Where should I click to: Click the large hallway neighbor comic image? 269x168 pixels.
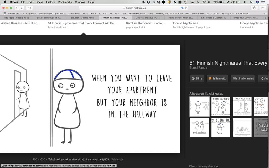[90, 99]
